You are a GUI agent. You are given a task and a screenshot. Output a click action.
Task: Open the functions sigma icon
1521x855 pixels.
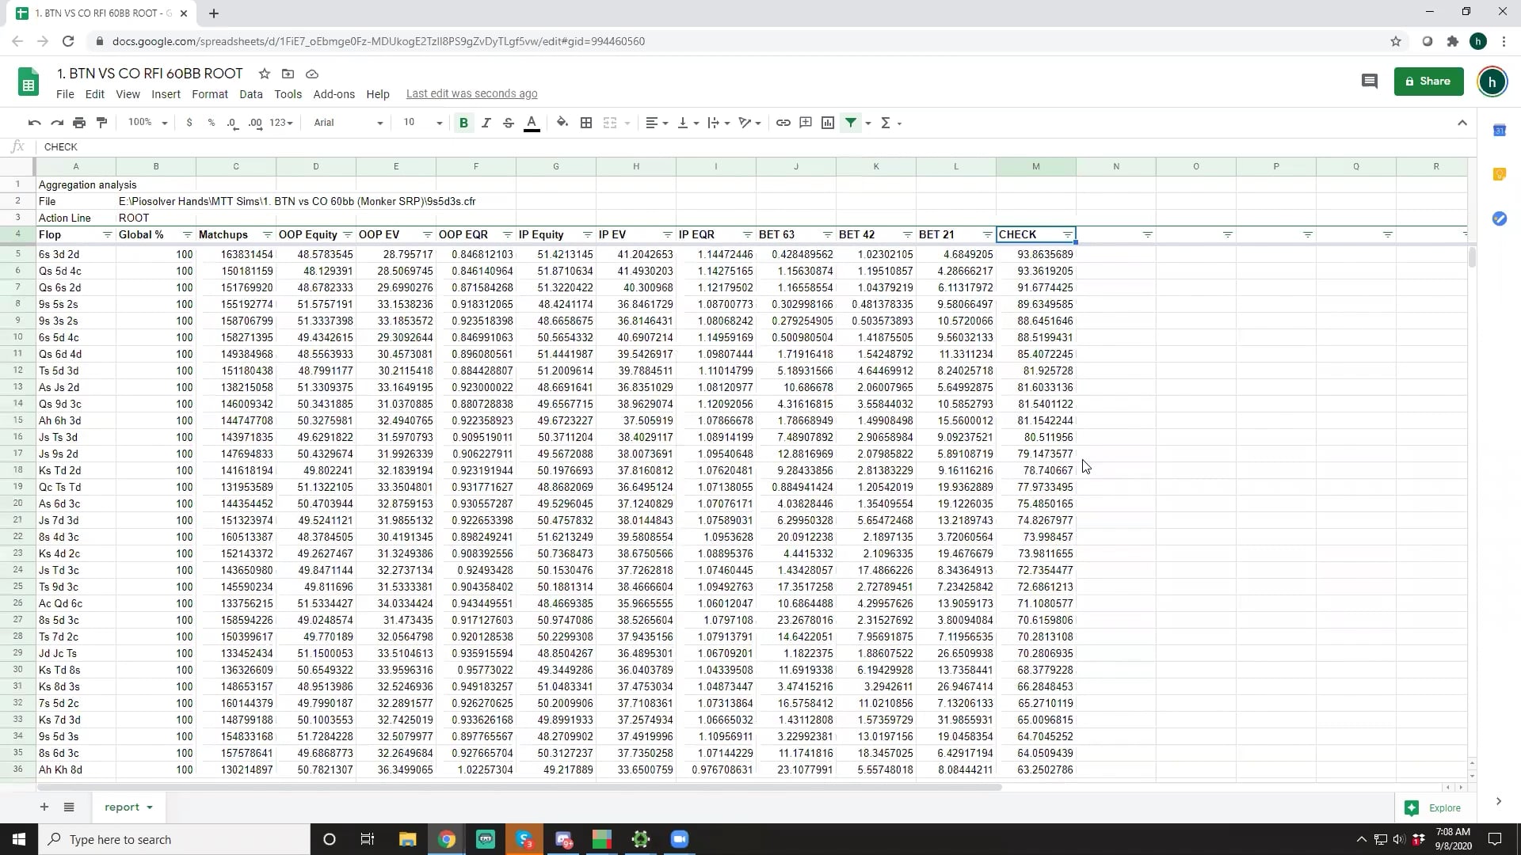[x=886, y=123]
